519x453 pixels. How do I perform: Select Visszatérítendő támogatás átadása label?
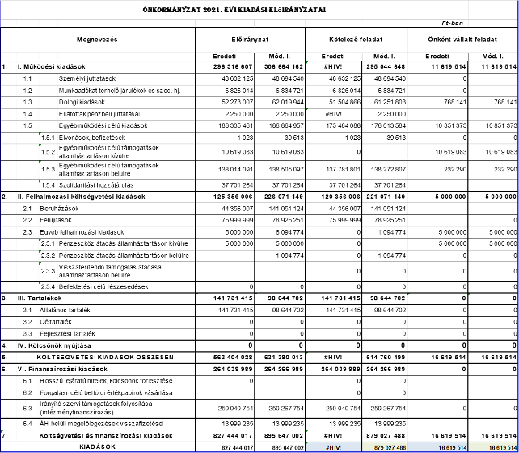pyautogui.click(x=110, y=271)
